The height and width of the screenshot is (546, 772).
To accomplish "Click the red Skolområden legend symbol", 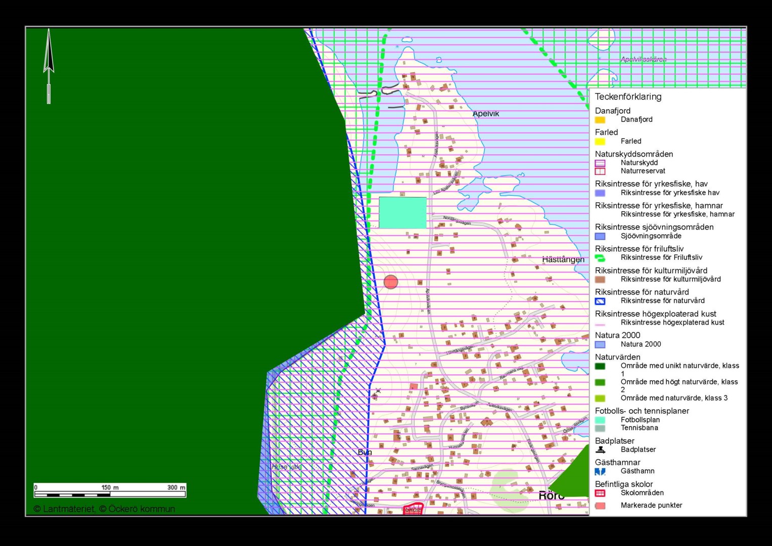I will pos(600,493).
